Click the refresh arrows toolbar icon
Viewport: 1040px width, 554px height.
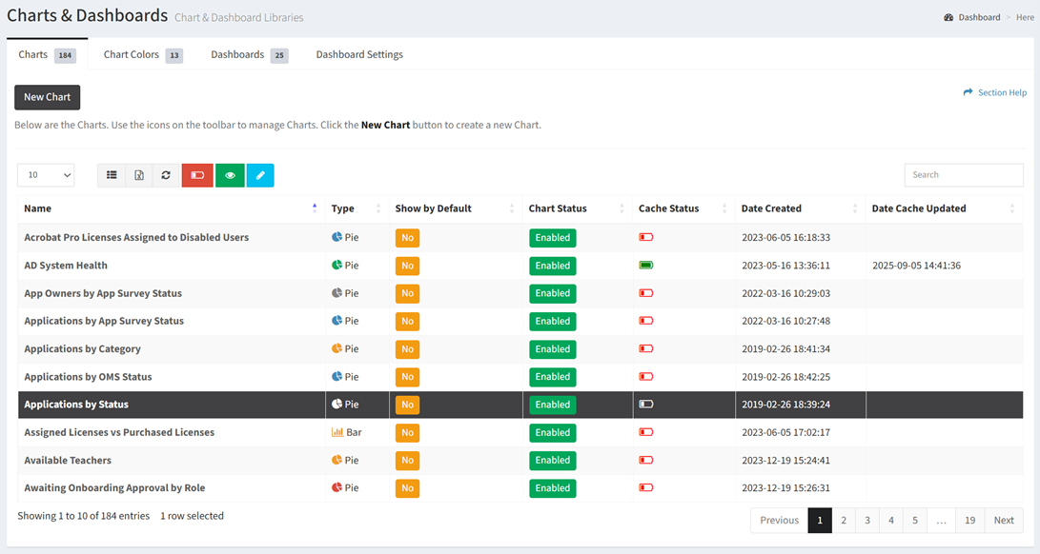click(166, 175)
